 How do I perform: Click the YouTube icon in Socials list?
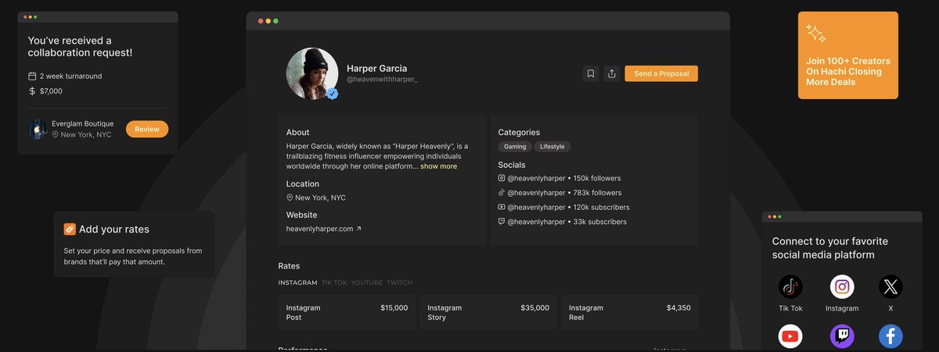tap(502, 207)
